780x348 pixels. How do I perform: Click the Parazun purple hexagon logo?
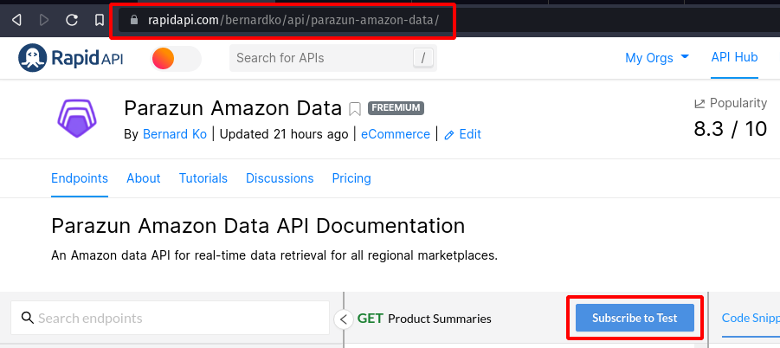click(79, 118)
